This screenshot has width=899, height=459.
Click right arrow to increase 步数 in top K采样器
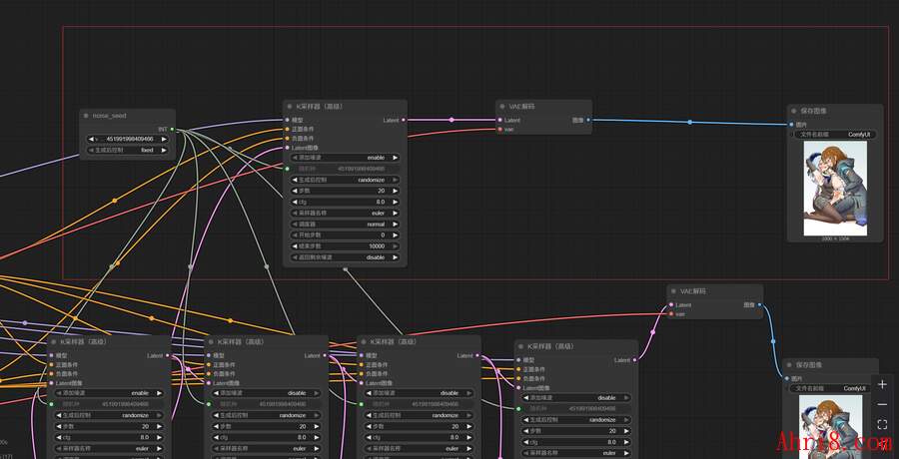tap(396, 191)
